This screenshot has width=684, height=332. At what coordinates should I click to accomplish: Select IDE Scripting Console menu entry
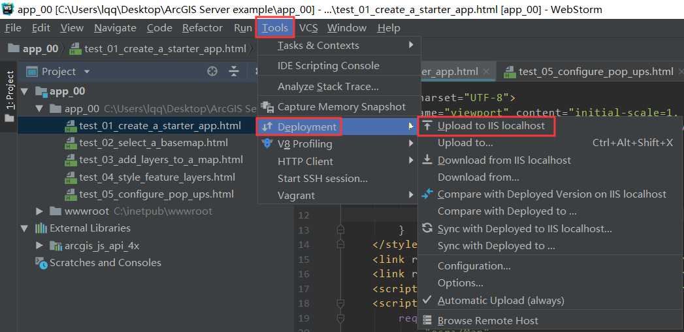[339, 66]
